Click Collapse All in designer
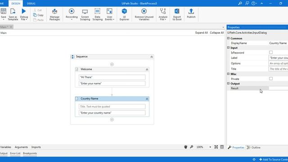This screenshot has width=288, height=162. tap(217, 32)
